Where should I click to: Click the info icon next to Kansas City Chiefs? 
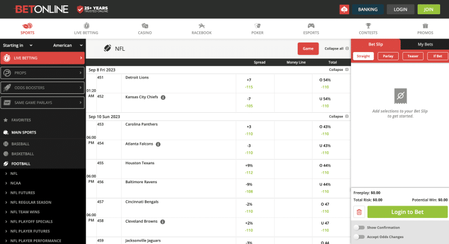(163, 97)
